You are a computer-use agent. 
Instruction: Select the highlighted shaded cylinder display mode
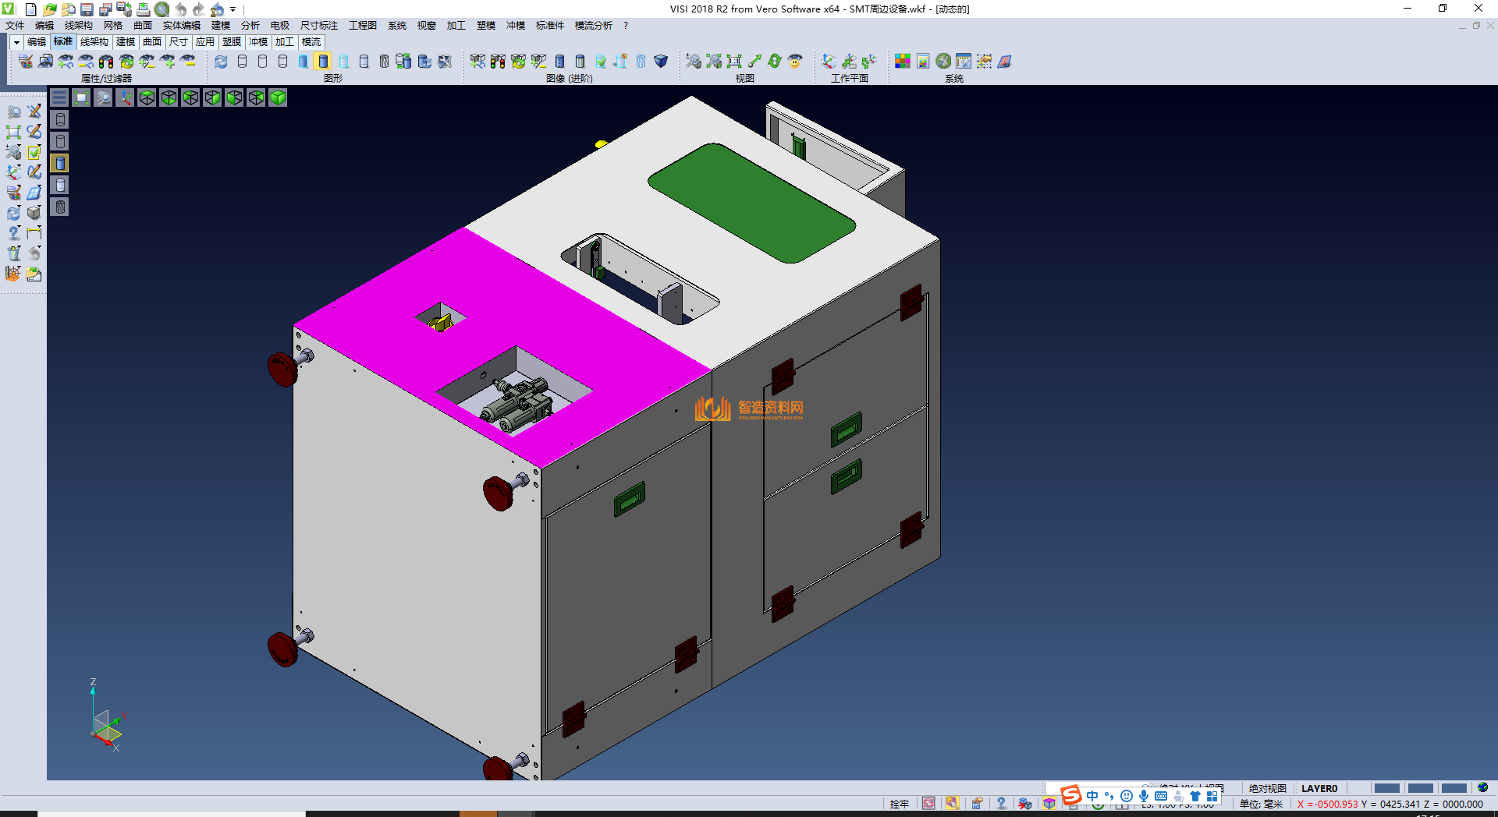[x=323, y=62]
